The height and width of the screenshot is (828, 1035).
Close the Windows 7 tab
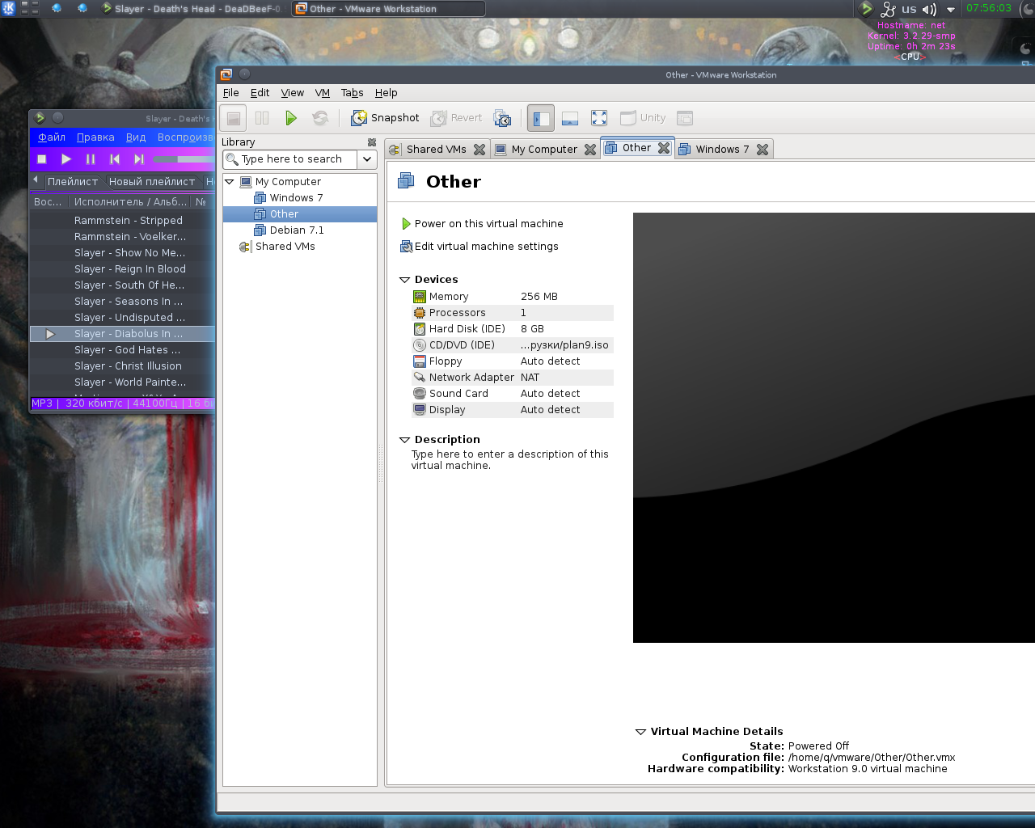(x=762, y=150)
